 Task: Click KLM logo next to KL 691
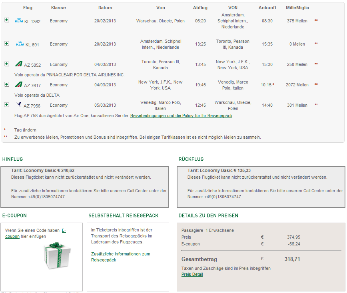pos(20,44)
